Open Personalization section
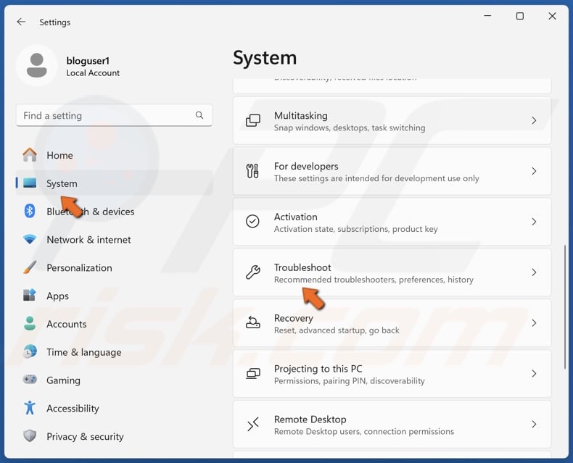The width and height of the screenshot is (573, 463). tap(114, 267)
